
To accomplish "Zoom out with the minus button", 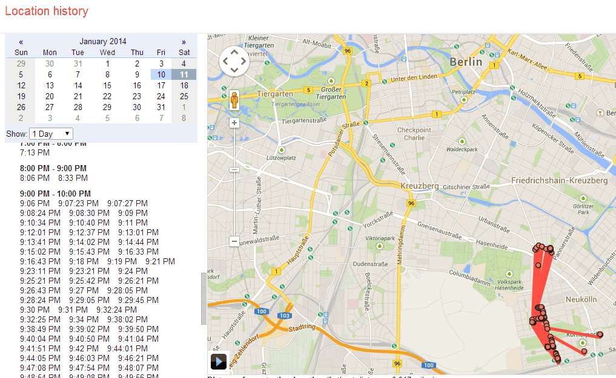I will coord(234,241).
